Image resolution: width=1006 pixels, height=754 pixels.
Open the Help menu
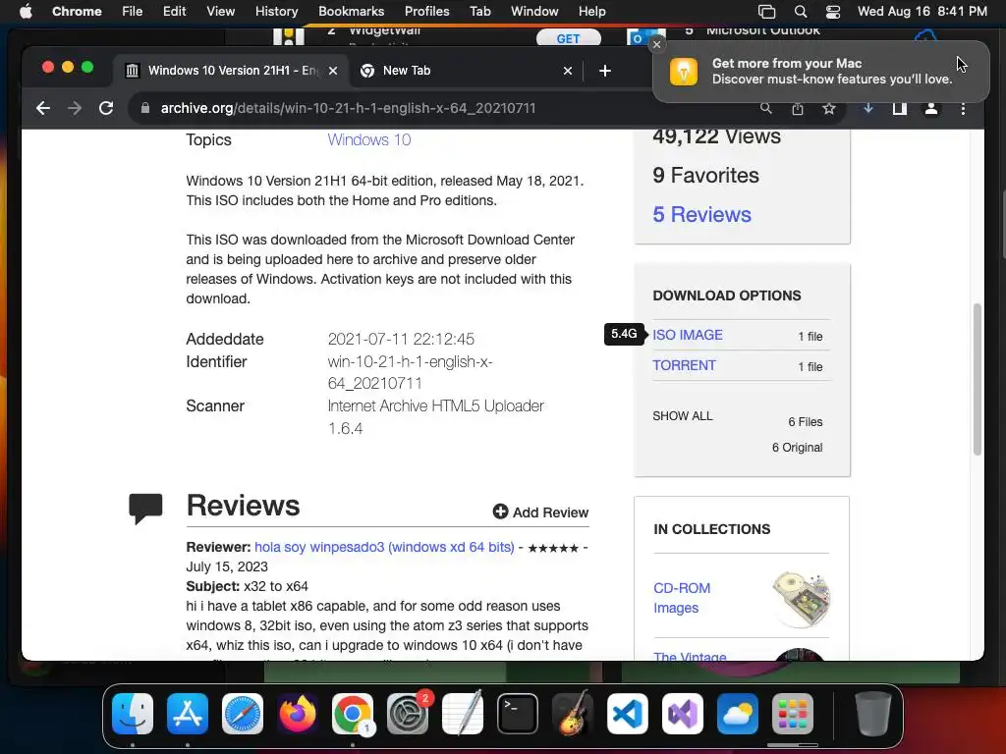pyautogui.click(x=591, y=11)
